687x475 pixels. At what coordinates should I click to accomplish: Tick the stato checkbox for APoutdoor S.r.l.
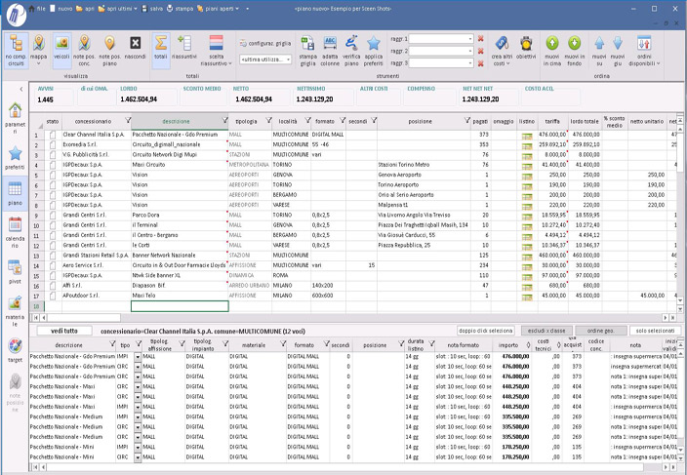53,296
